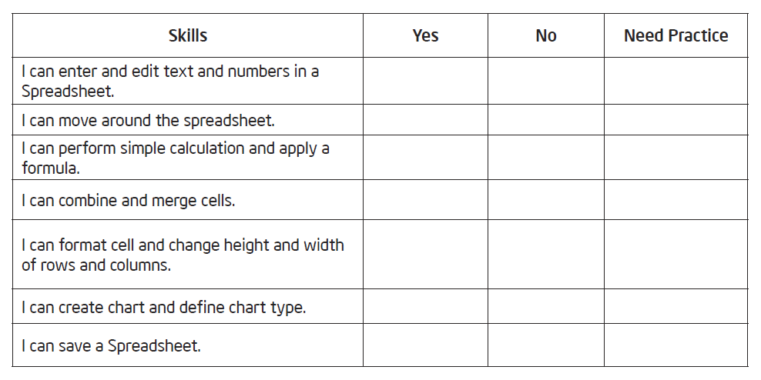Viewport: 761px width, 380px height.
Task: Mark Need Practice for 'move around the spreadsheet'
Action: pyautogui.click(x=676, y=120)
